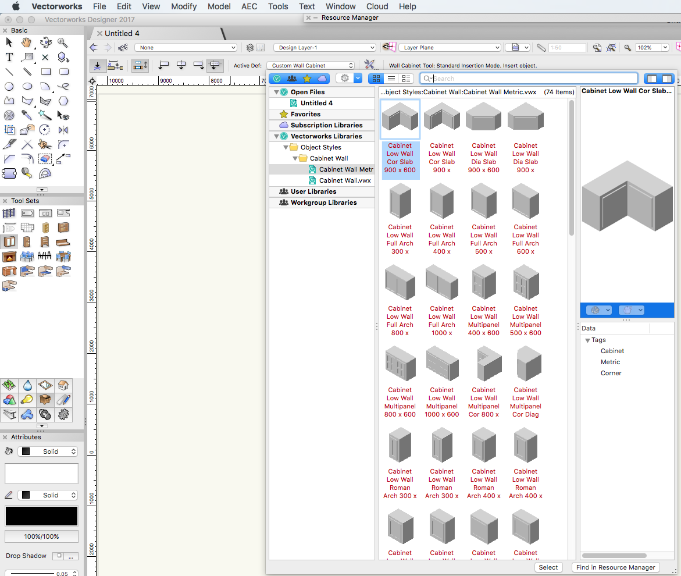Click inside the resource Search field
Viewport: 681px width, 576px height.
(529, 78)
